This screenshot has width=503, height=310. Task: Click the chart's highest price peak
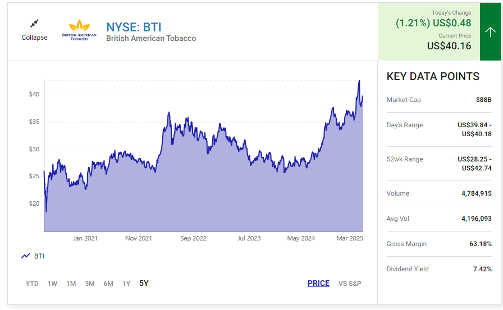point(359,81)
